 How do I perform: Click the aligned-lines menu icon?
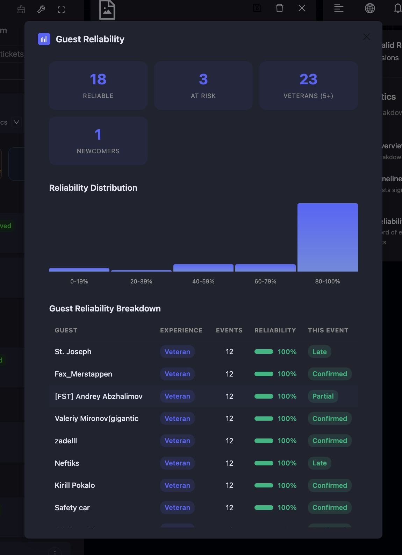pos(339,8)
